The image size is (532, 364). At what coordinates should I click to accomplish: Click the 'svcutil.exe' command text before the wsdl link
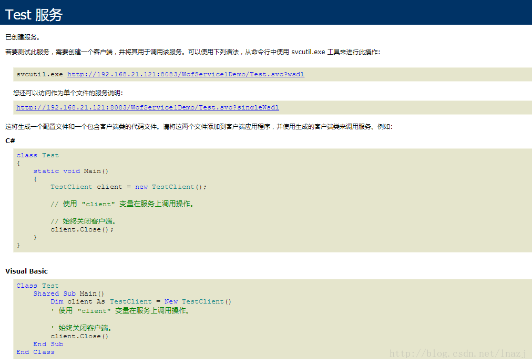(39, 74)
